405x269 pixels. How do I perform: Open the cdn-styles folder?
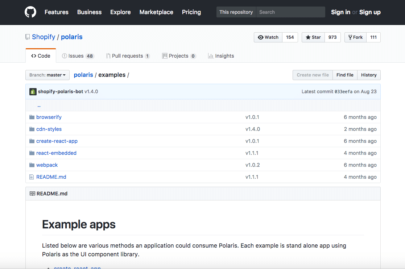49,129
